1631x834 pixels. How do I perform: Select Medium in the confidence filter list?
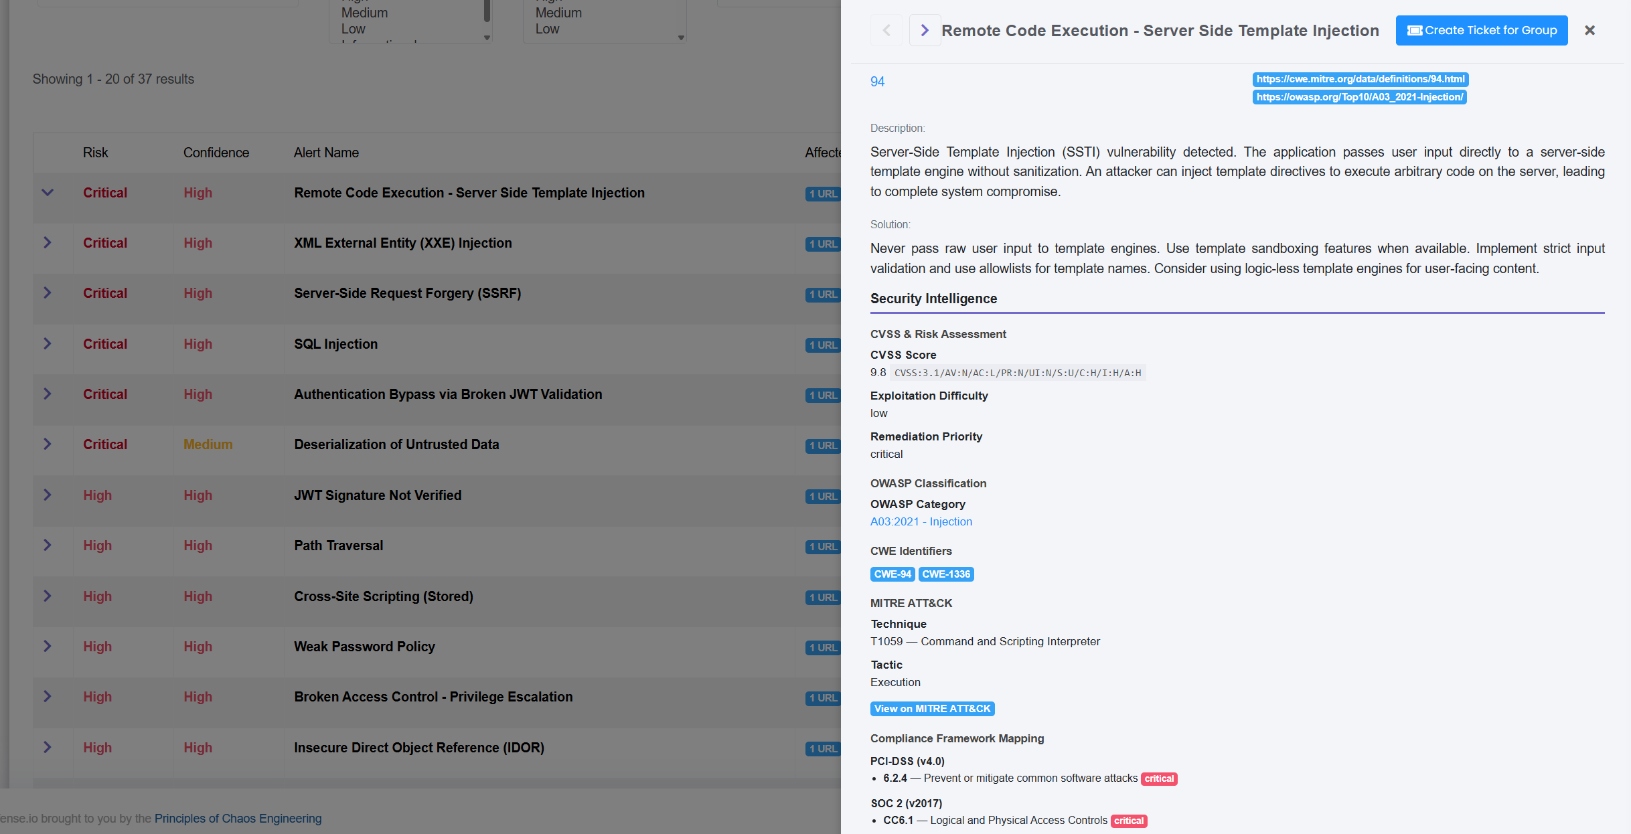560,13
